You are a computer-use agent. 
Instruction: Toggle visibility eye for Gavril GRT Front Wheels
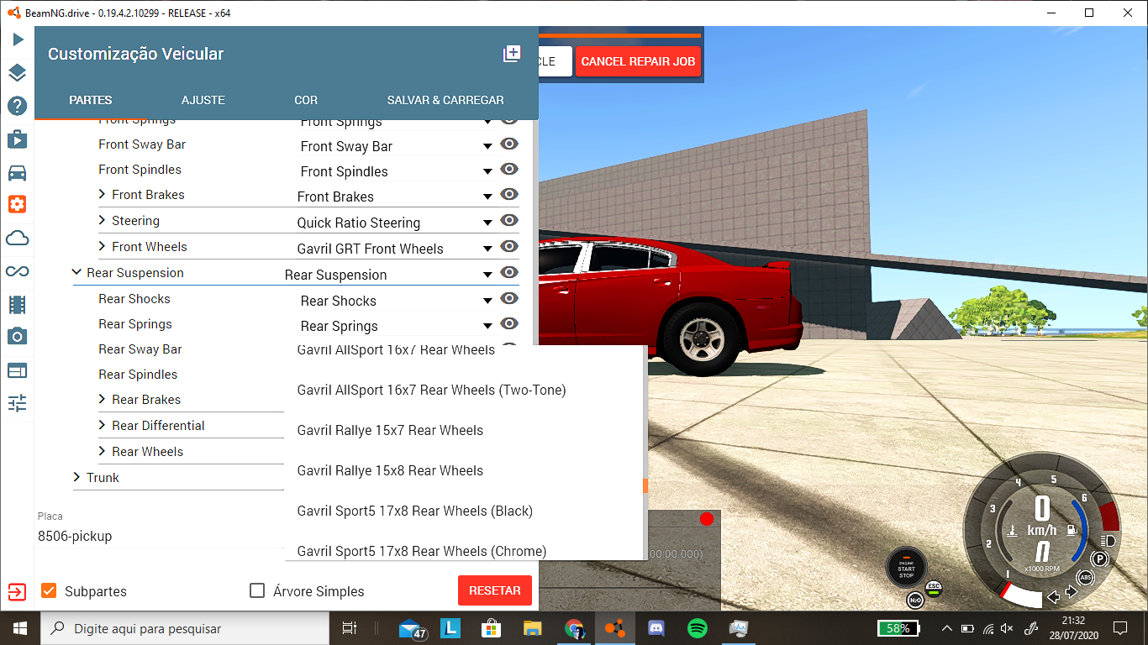(509, 247)
